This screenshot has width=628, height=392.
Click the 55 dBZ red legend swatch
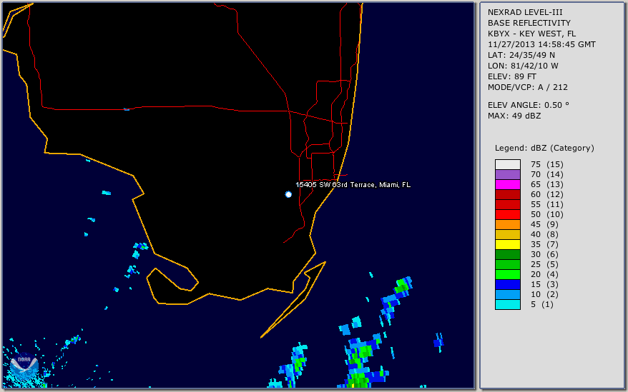(507, 204)
